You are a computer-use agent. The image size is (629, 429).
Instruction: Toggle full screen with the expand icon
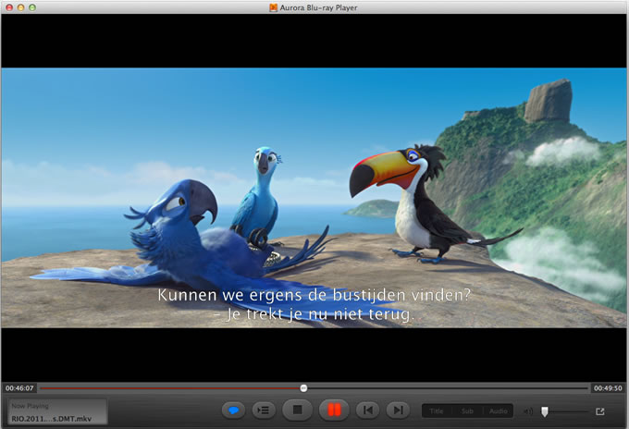600,411
